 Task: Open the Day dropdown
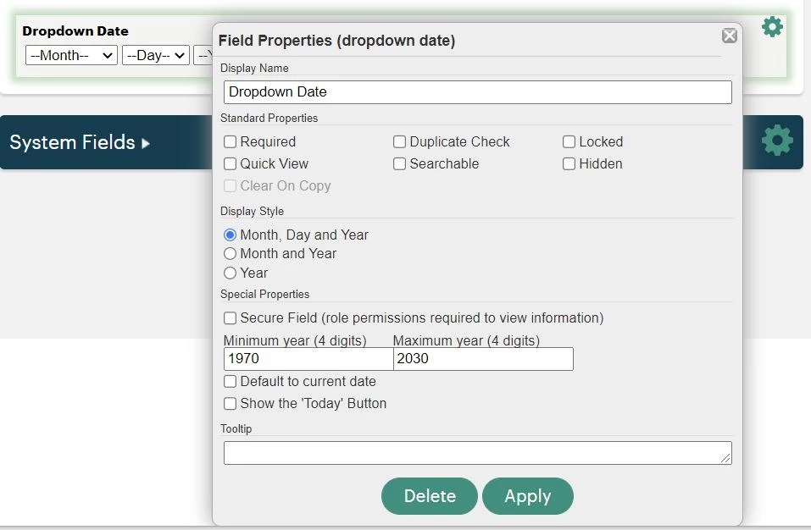(156, 55)
